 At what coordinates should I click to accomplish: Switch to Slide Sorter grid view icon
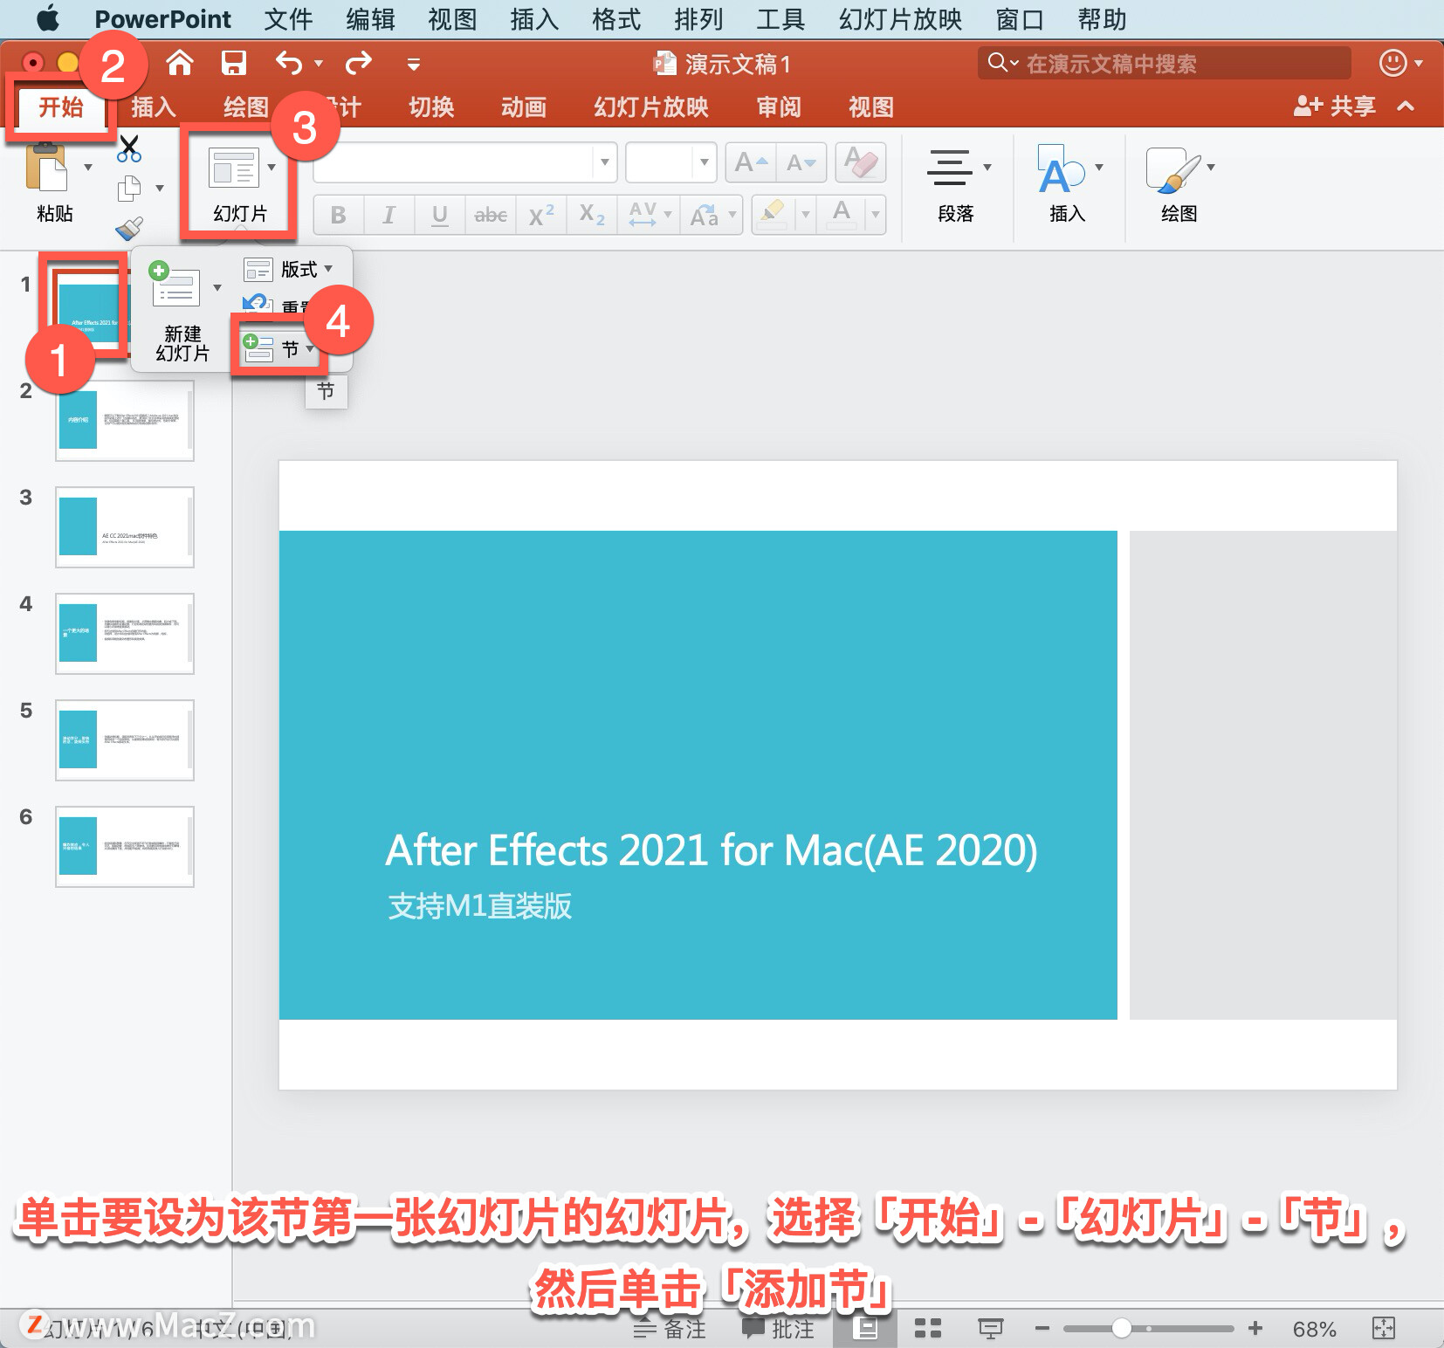(x=927, y=1329)
